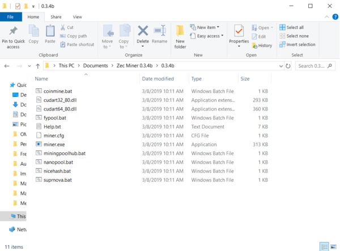This screenshot has width=340, height=251.
Task: Click the title bar Properties checkmark icon
Action: click(x=18, y=6)
